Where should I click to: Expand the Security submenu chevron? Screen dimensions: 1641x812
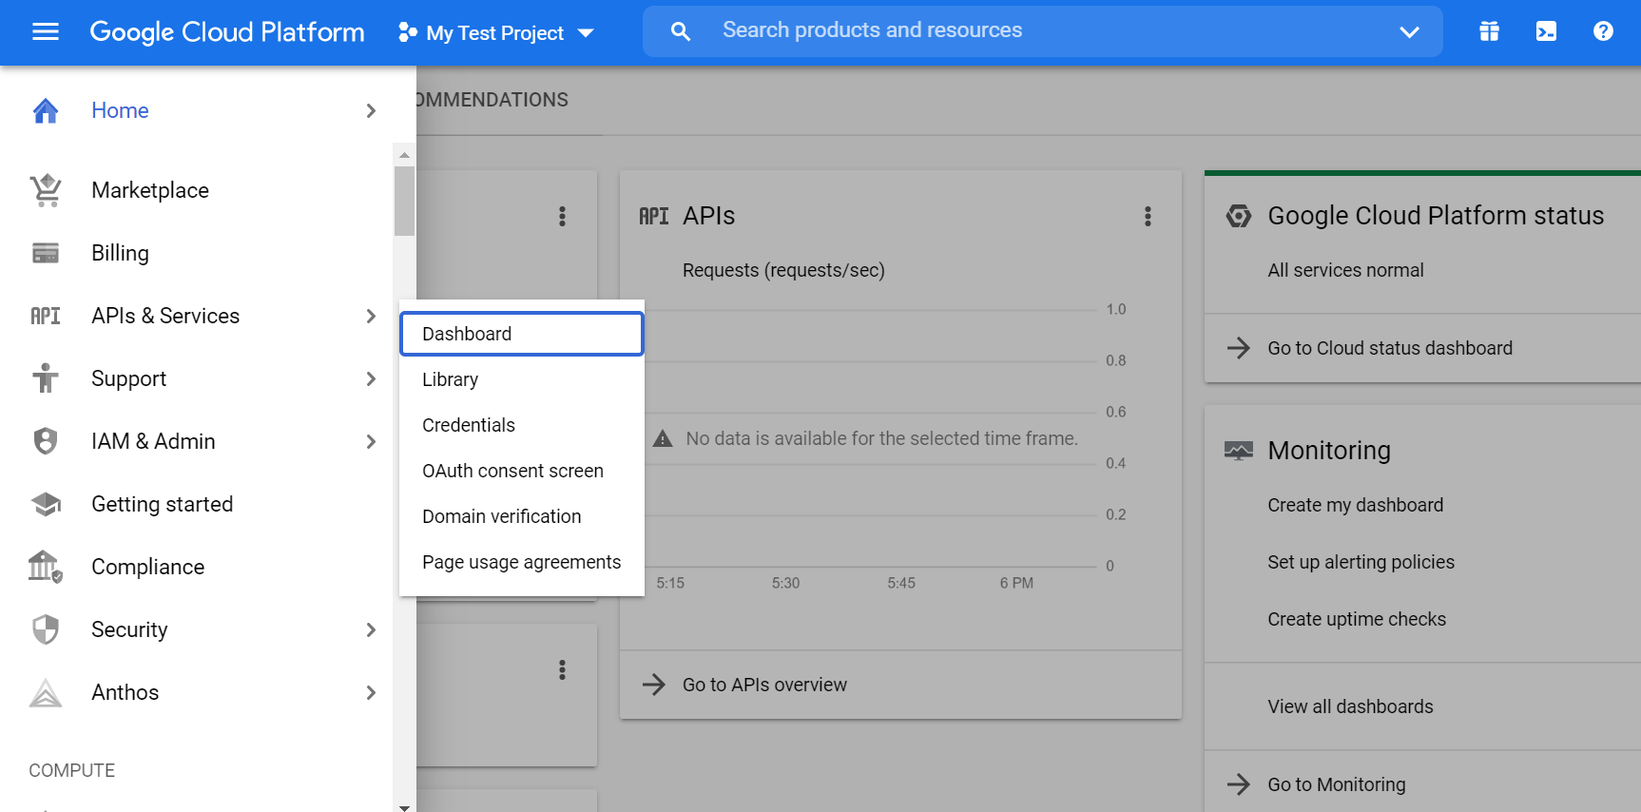pyautogui.click(x=371, y=629)
